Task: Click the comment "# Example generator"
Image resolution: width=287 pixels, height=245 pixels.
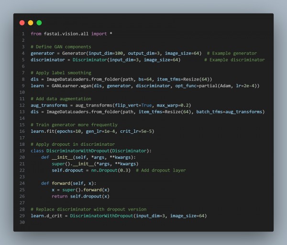Action: point(232,53)
